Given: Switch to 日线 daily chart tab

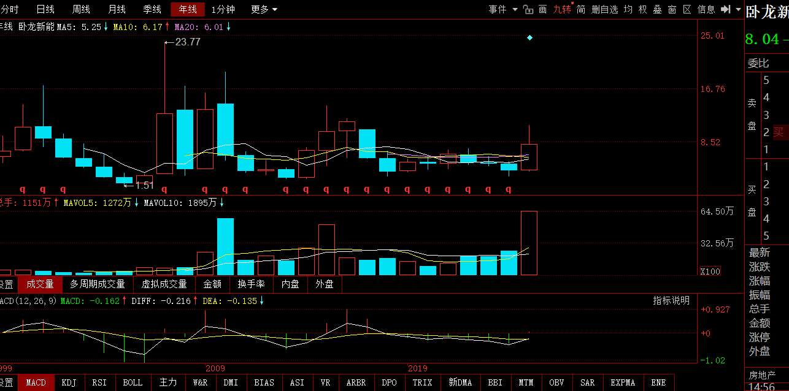Looking at the screenshot, I should click(45, 9).
